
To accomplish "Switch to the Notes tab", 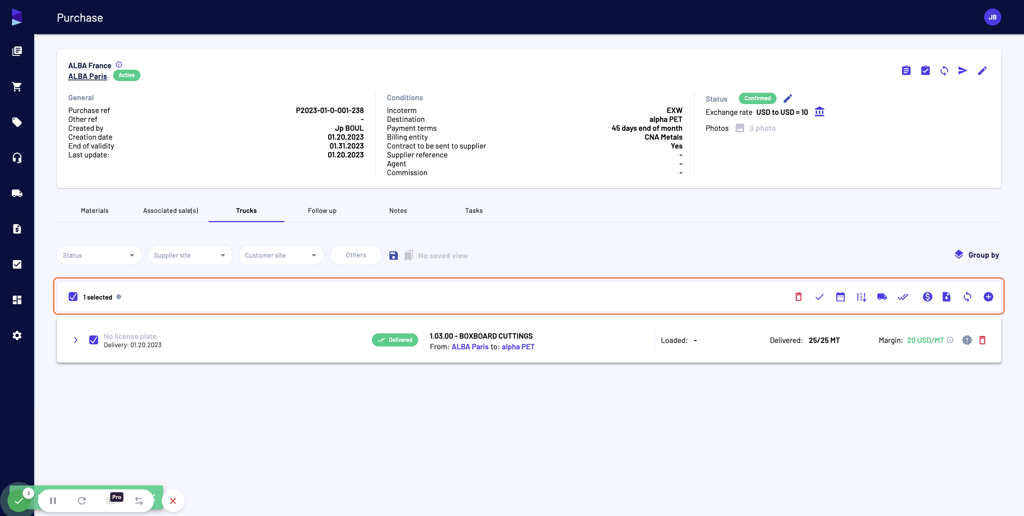I will 398,210.
